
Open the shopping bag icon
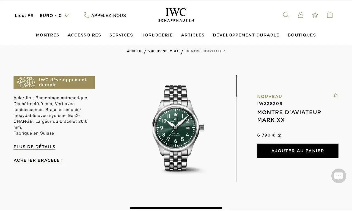click(330, 15)
